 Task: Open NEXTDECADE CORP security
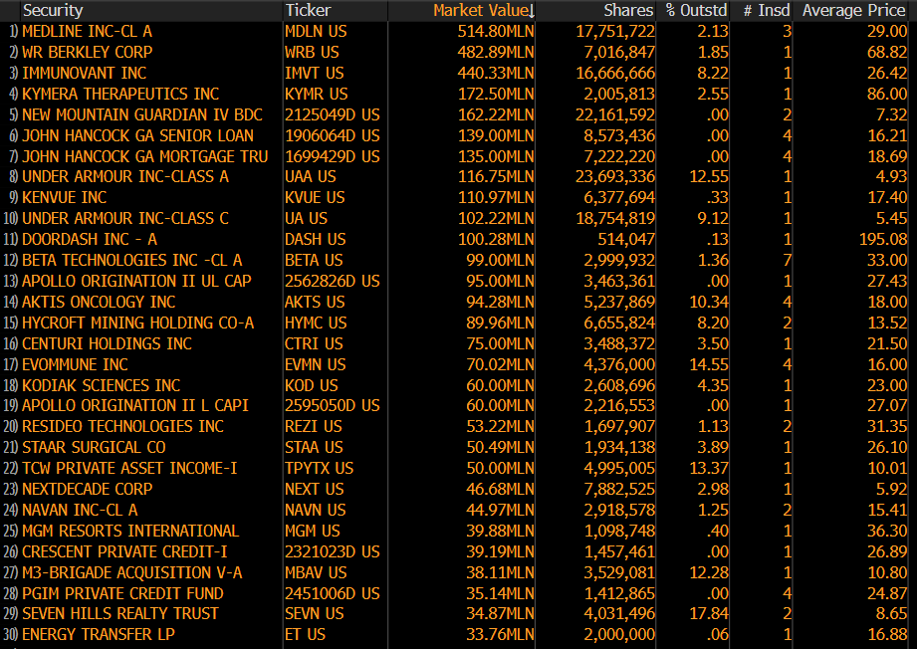(88, 490)
